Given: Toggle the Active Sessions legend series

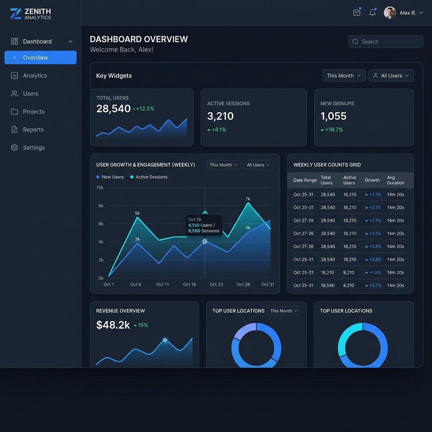Looking at the screenshot, I should (148, 177).
